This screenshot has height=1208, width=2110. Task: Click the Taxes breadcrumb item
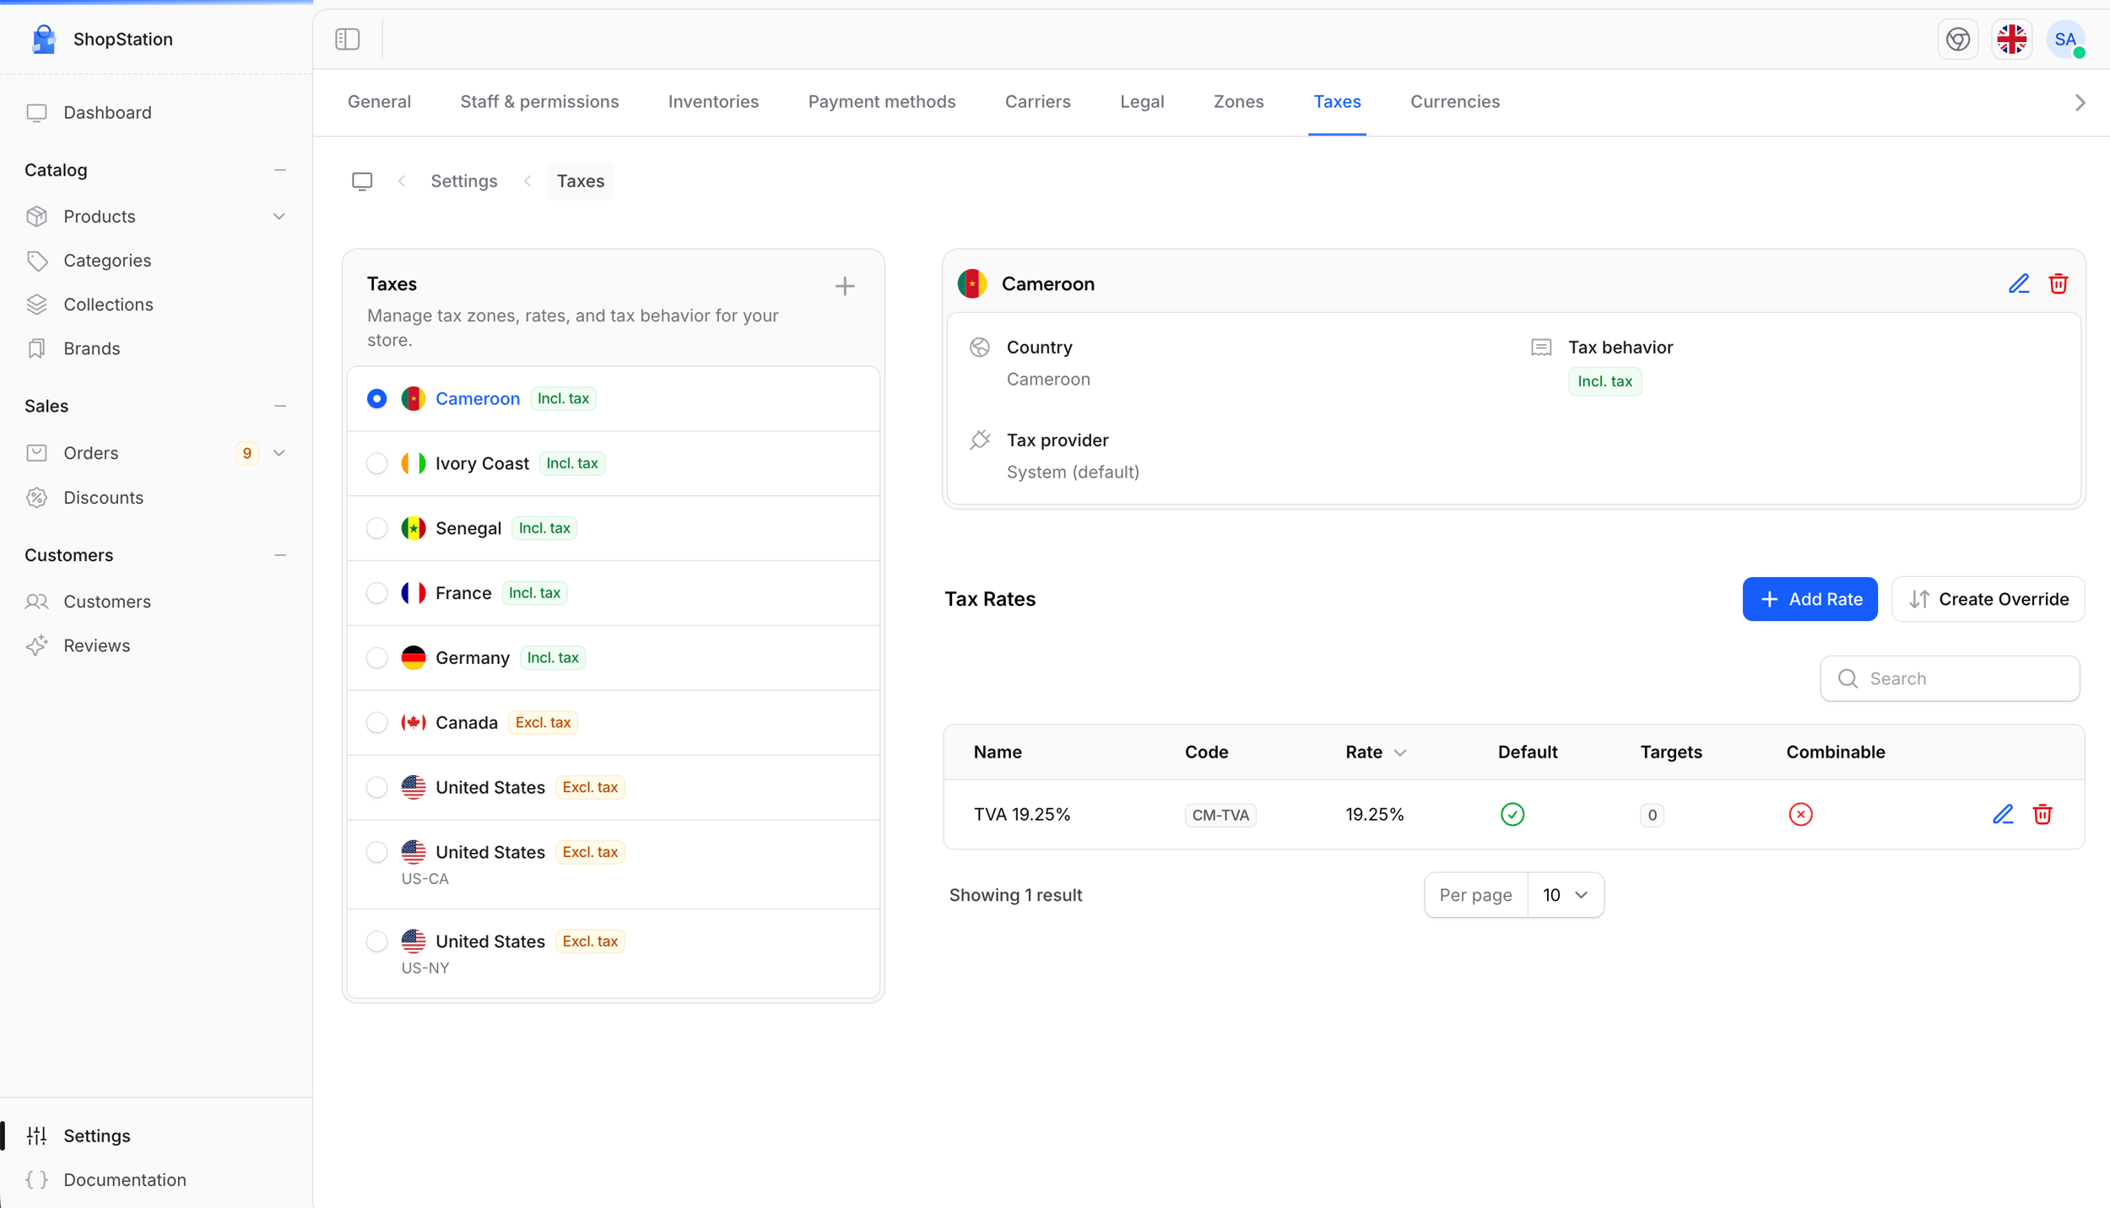pos(580,181)
